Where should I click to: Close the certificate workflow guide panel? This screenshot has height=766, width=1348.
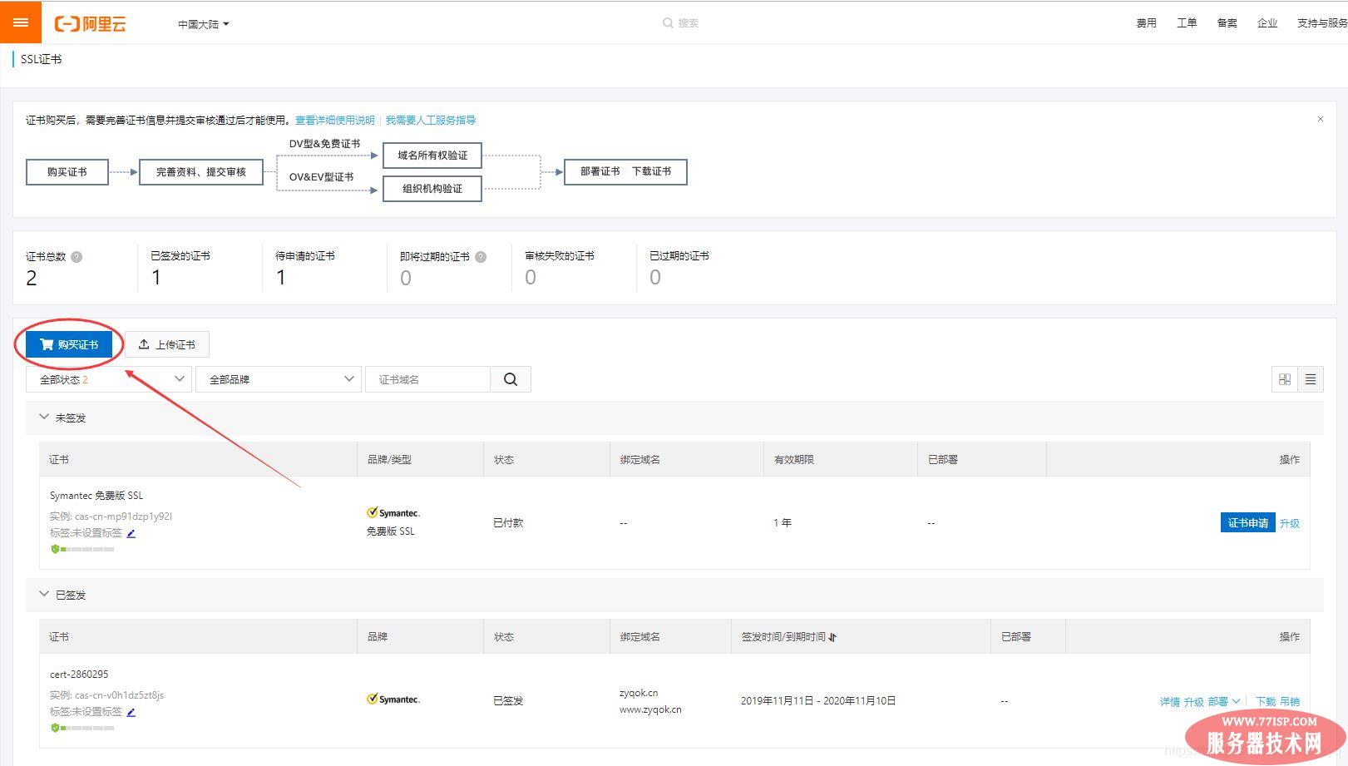tap(1320, 119)
